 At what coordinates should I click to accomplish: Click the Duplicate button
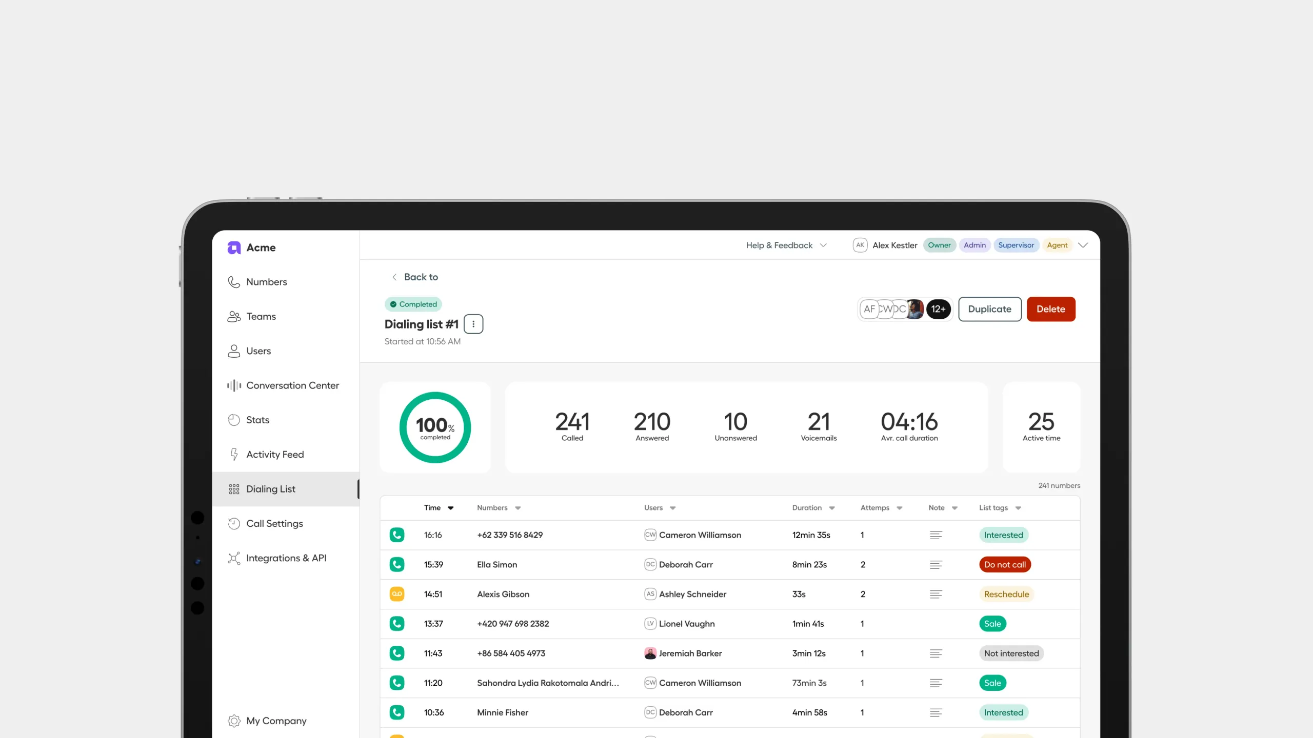pos(990,309)
